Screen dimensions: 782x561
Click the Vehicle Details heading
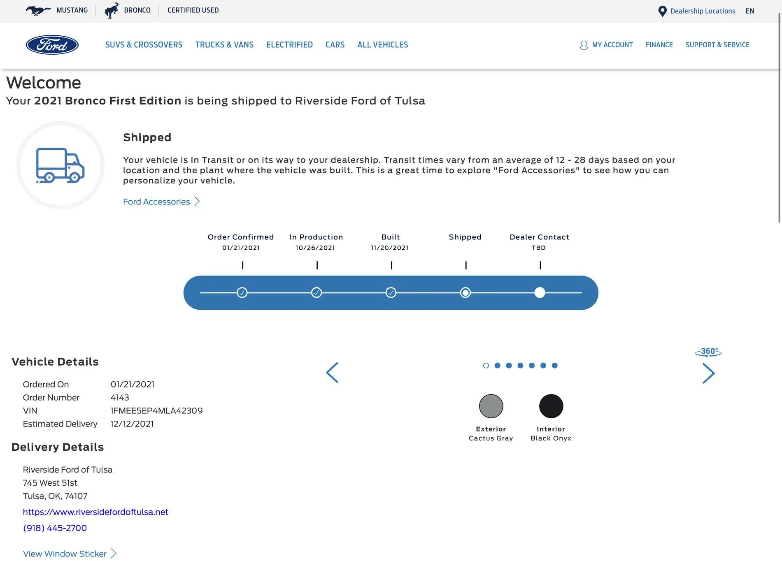[55, 362]
